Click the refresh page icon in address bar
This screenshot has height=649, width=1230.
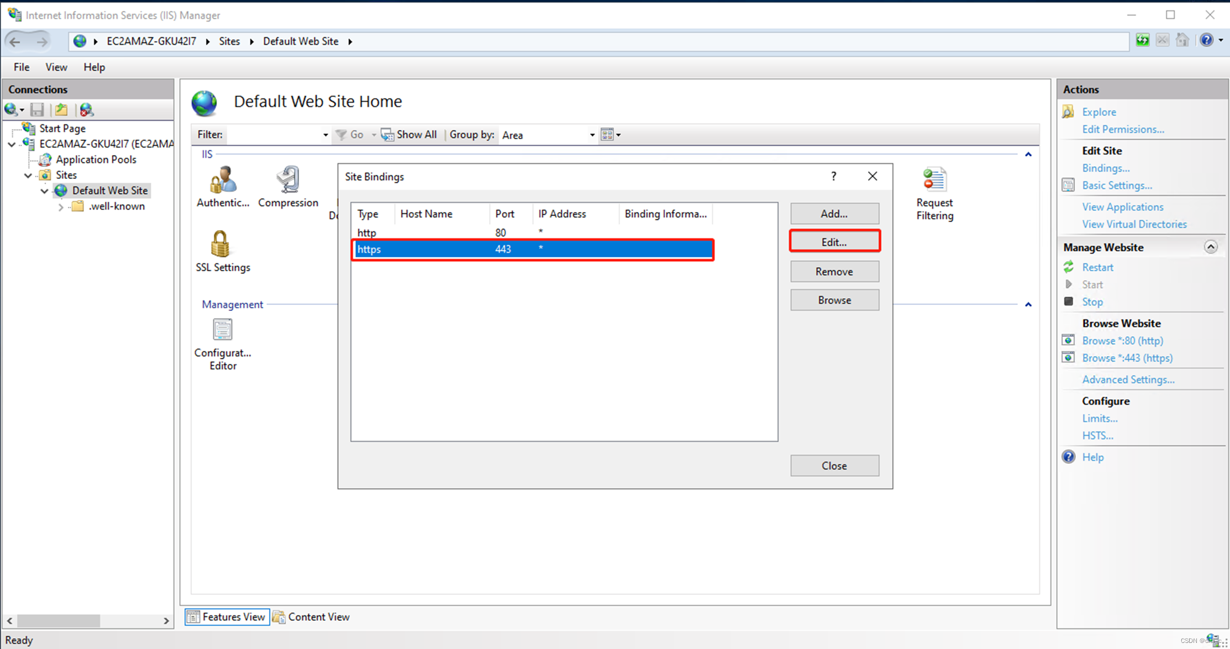point(1142,40)
